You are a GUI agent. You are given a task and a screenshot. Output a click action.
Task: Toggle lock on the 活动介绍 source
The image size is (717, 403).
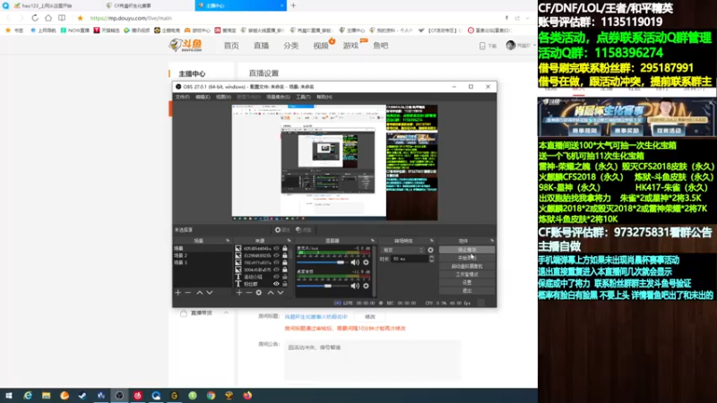pyautogui.click(x=285, y=277)
